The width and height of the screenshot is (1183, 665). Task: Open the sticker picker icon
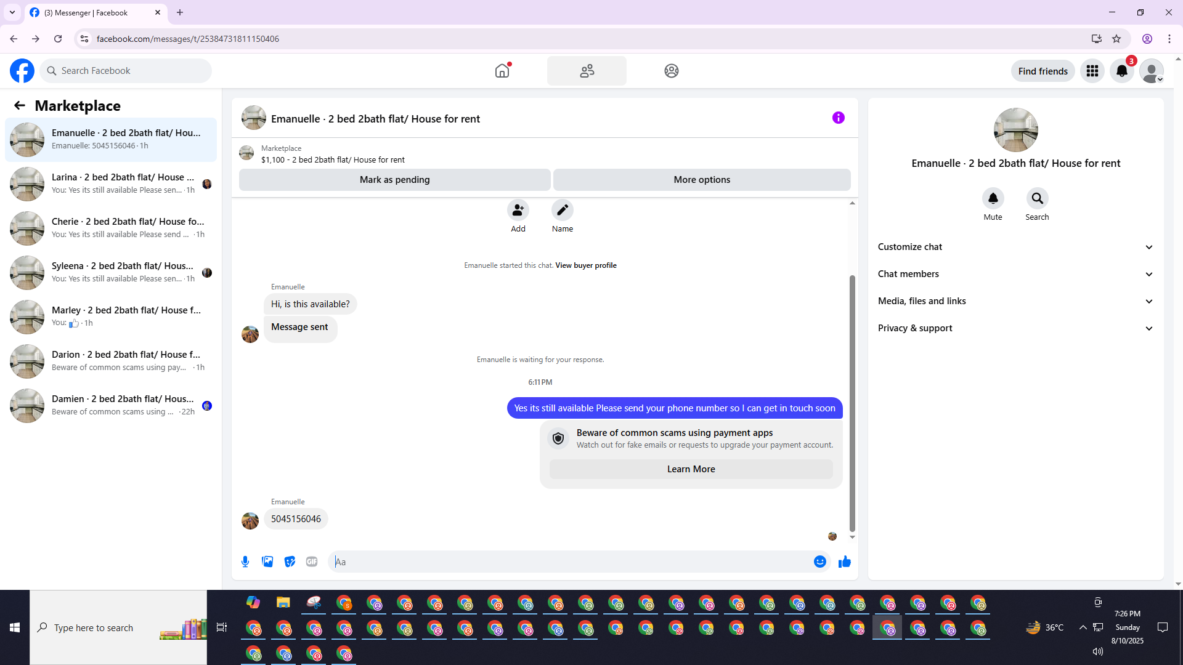pyautogui.click(x=290, y=562)
